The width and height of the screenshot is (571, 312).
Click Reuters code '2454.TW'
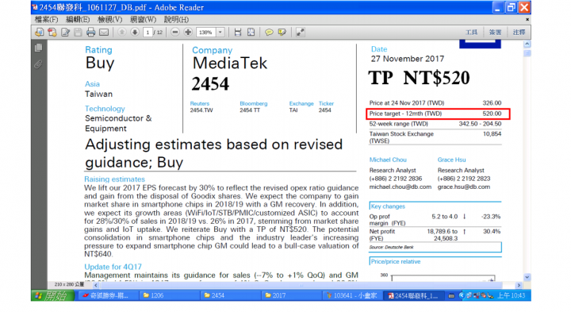coord(201,110)
